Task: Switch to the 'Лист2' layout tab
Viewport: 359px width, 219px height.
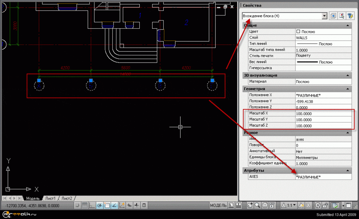Action: tap(66, 198)
